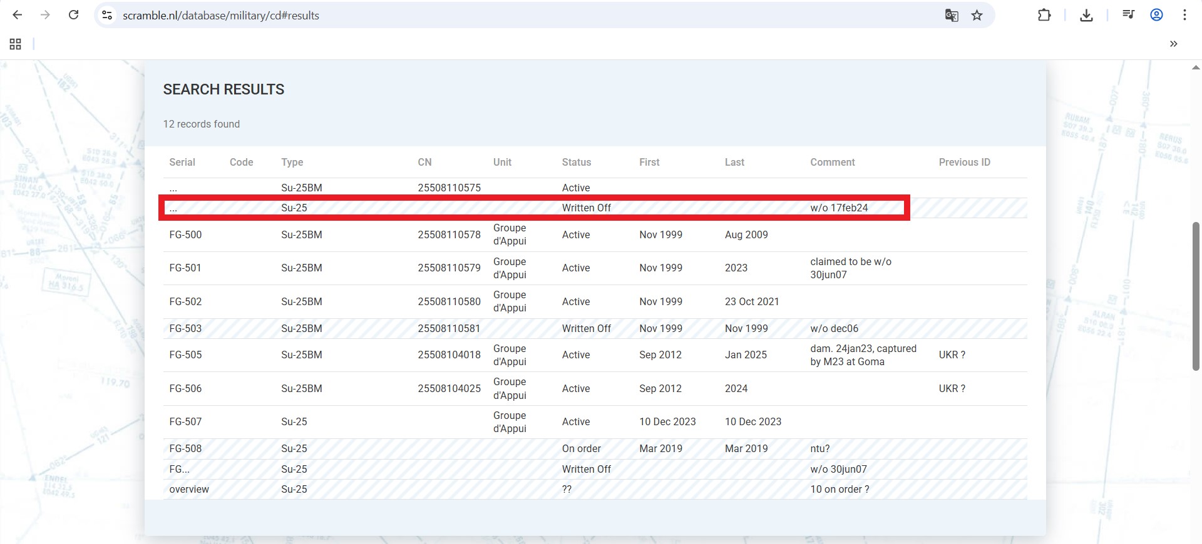The width and height of the screenshot is (1202, 544).
Task: Select the highlighted Written Off Su-25 row
Action: [x=534, y=208]
